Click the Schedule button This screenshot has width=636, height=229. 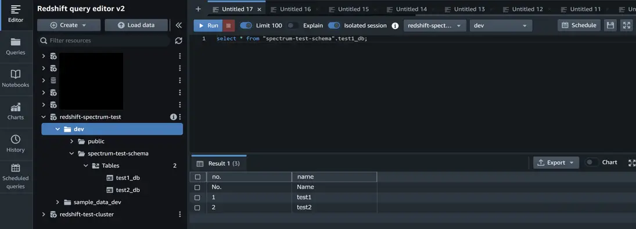[579, 26]
